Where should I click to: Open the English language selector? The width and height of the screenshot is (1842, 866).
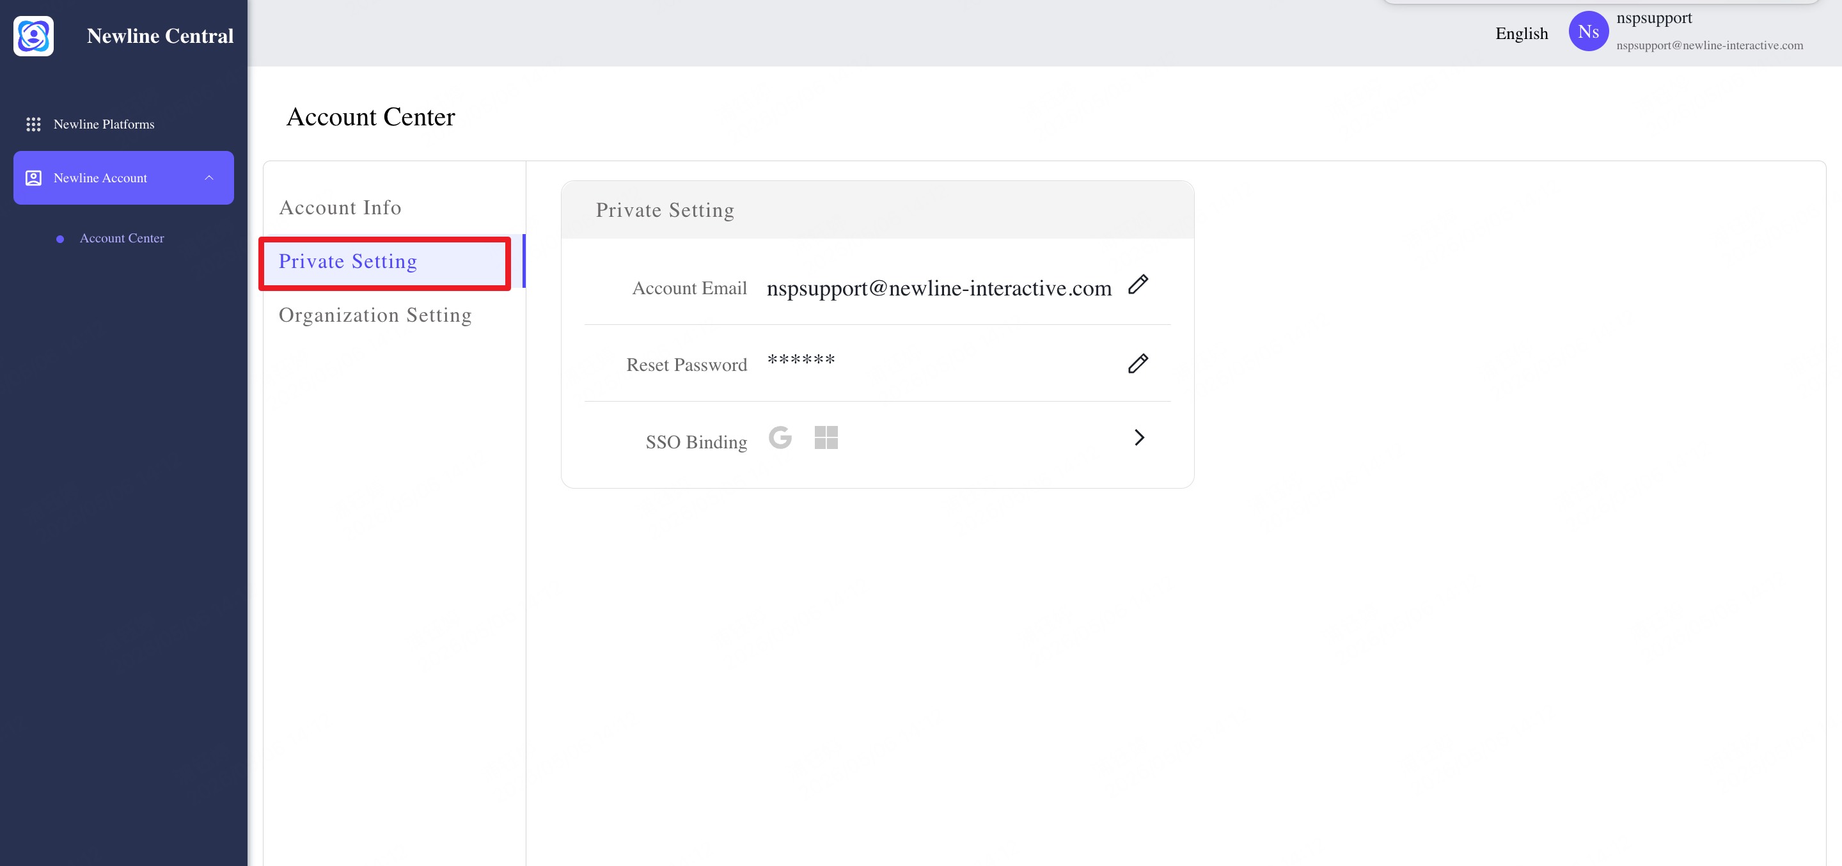(x=1522, y=34)
